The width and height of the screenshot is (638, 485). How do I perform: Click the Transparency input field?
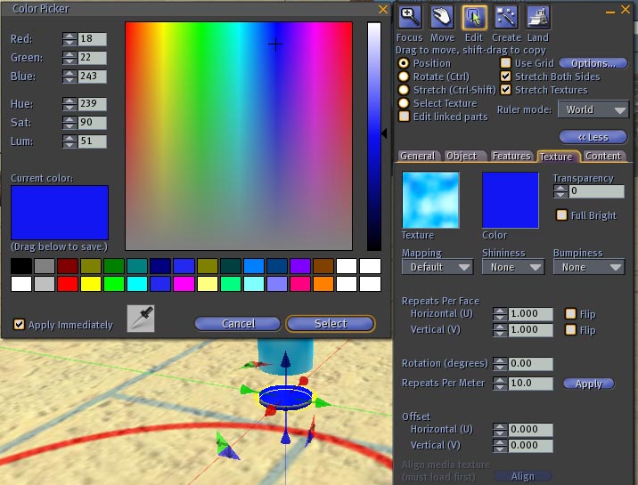point(596,191)
